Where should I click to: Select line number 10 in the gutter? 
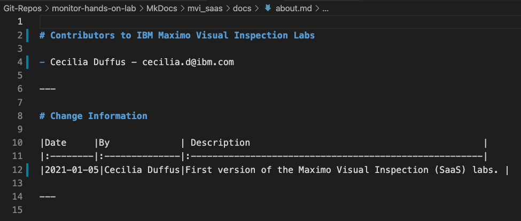[17, 143]
